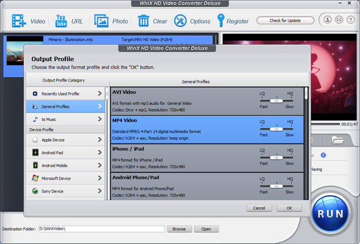
Task: Click the Android Pad icon
Action: coord(35,153)
